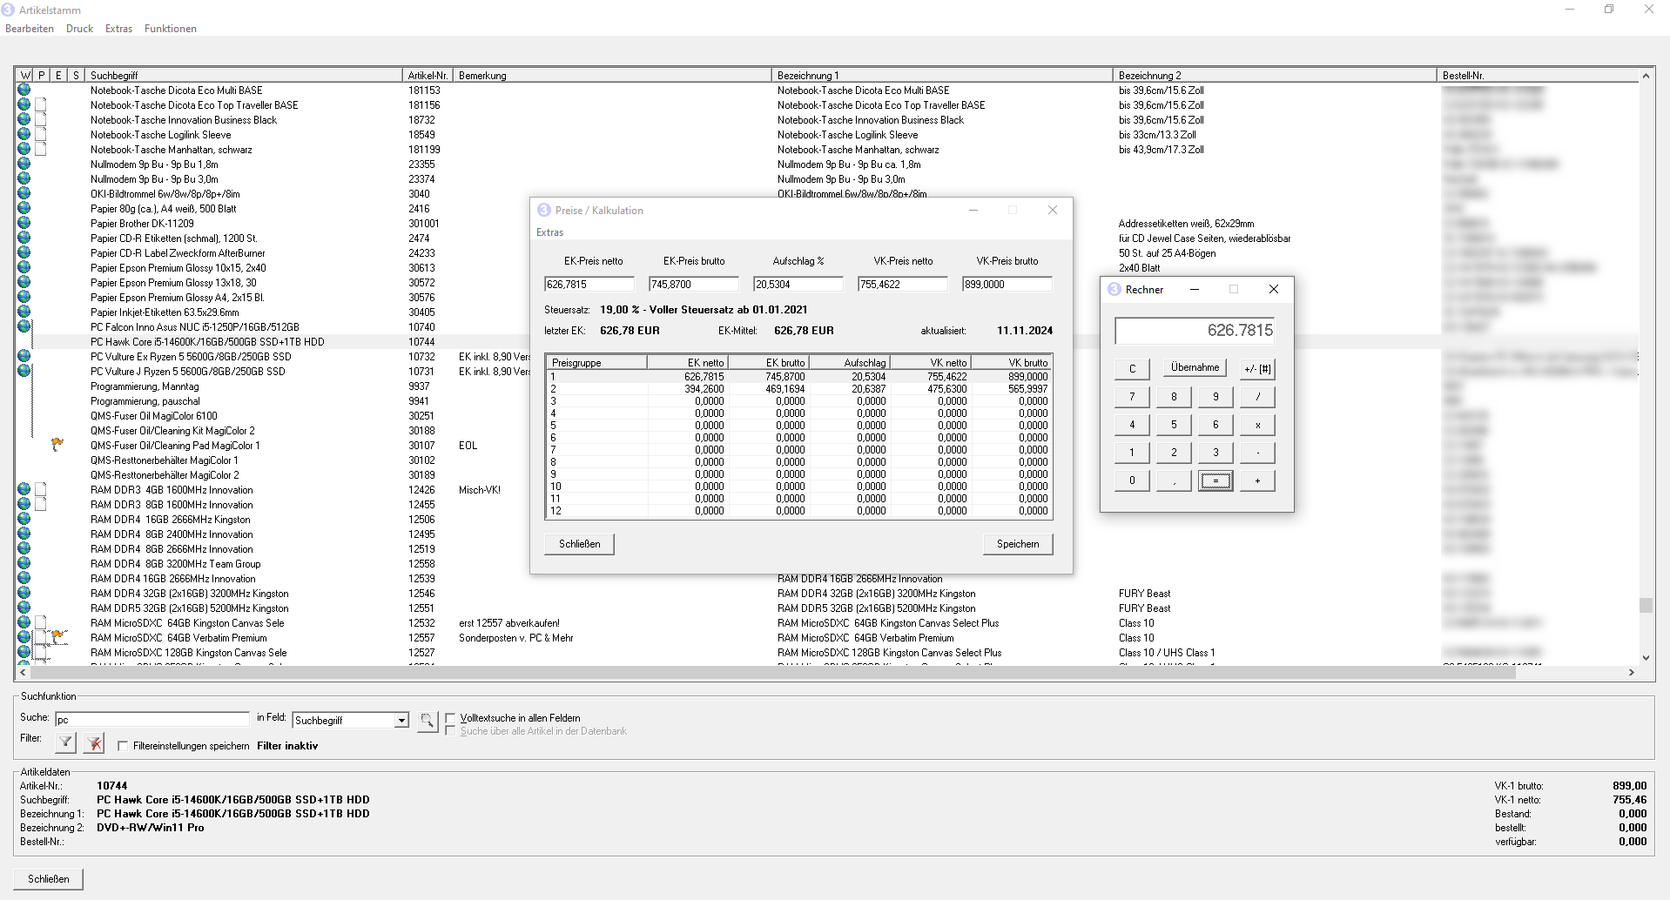Image resolution: width=1670 pixels, height=900 pixels.
Task: Click kangaroo icon on QMS-Fuser Cleaning Pad row
Action: (57, 445)
